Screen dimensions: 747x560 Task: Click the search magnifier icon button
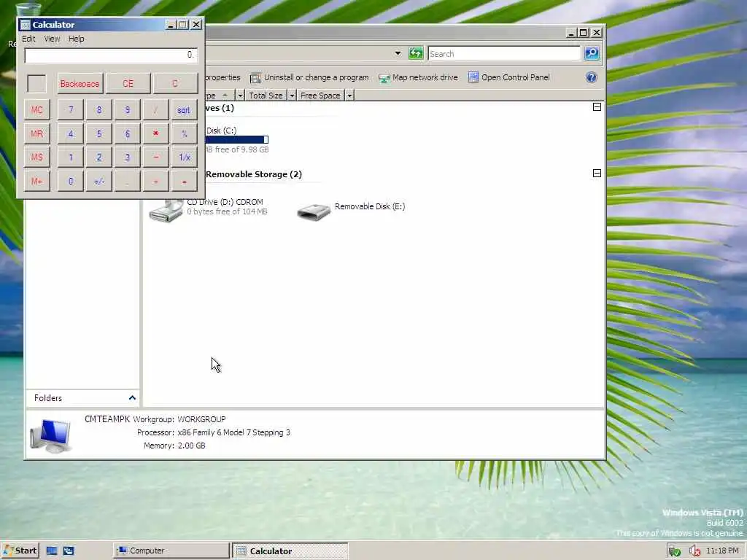click(592, 53)
